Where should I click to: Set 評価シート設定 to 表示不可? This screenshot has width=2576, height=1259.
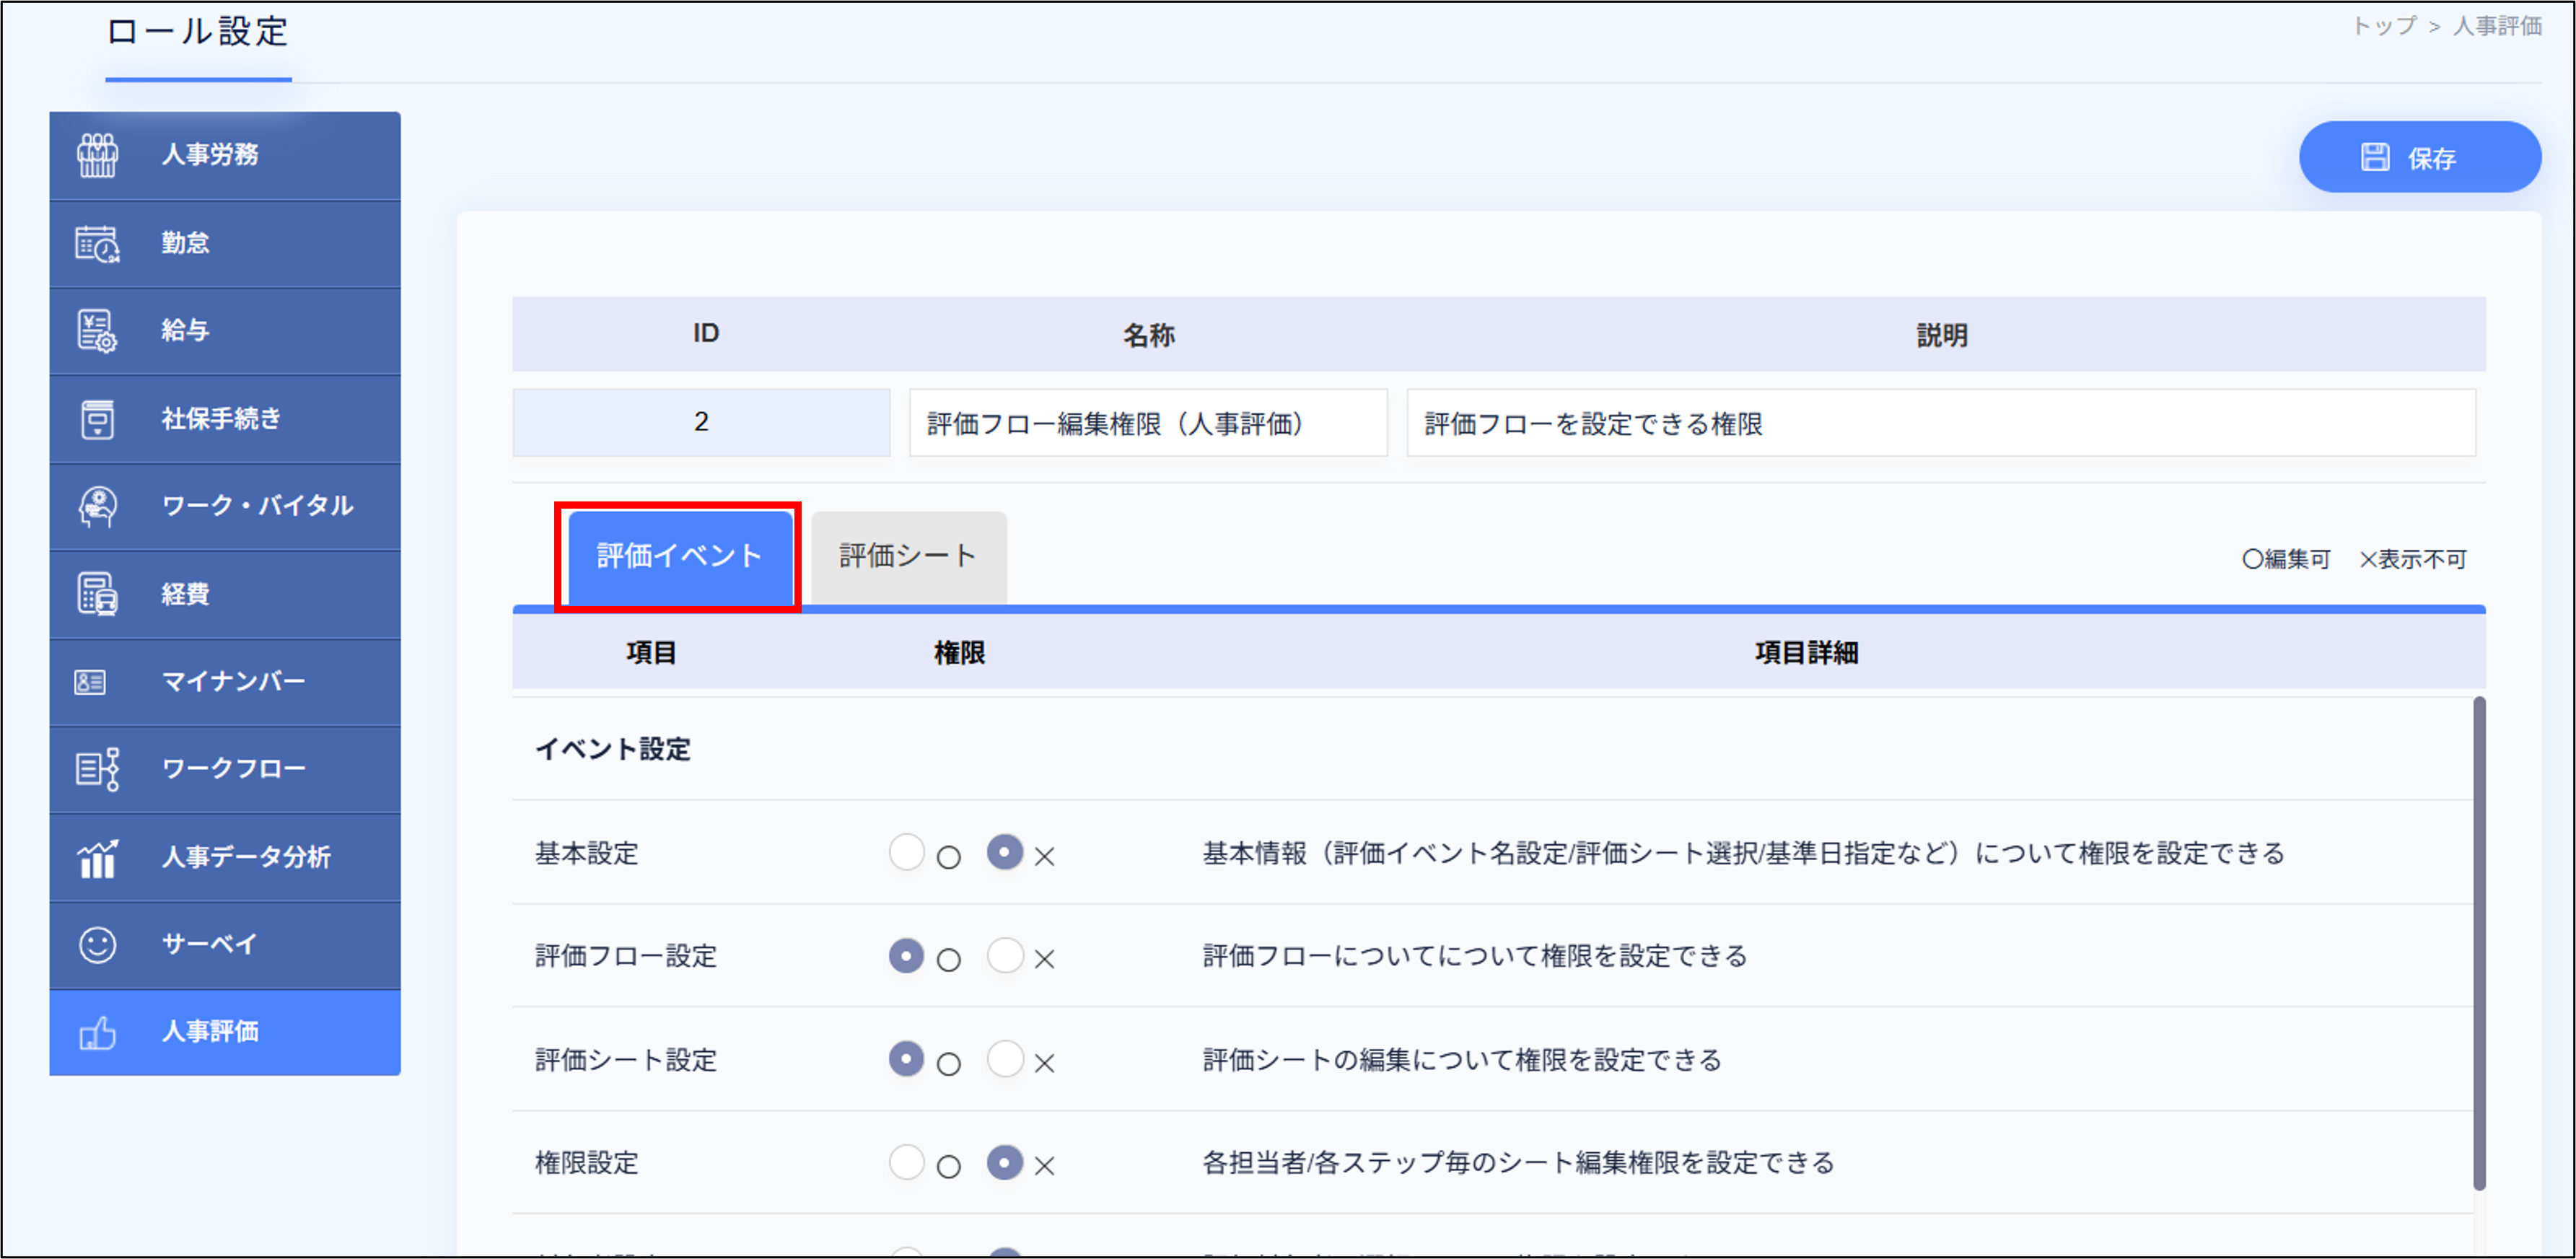click(x=1005, y=1059)
